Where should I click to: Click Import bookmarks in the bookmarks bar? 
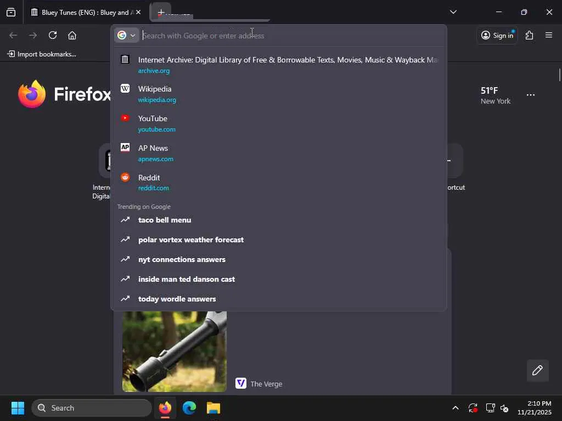[42, 54]
